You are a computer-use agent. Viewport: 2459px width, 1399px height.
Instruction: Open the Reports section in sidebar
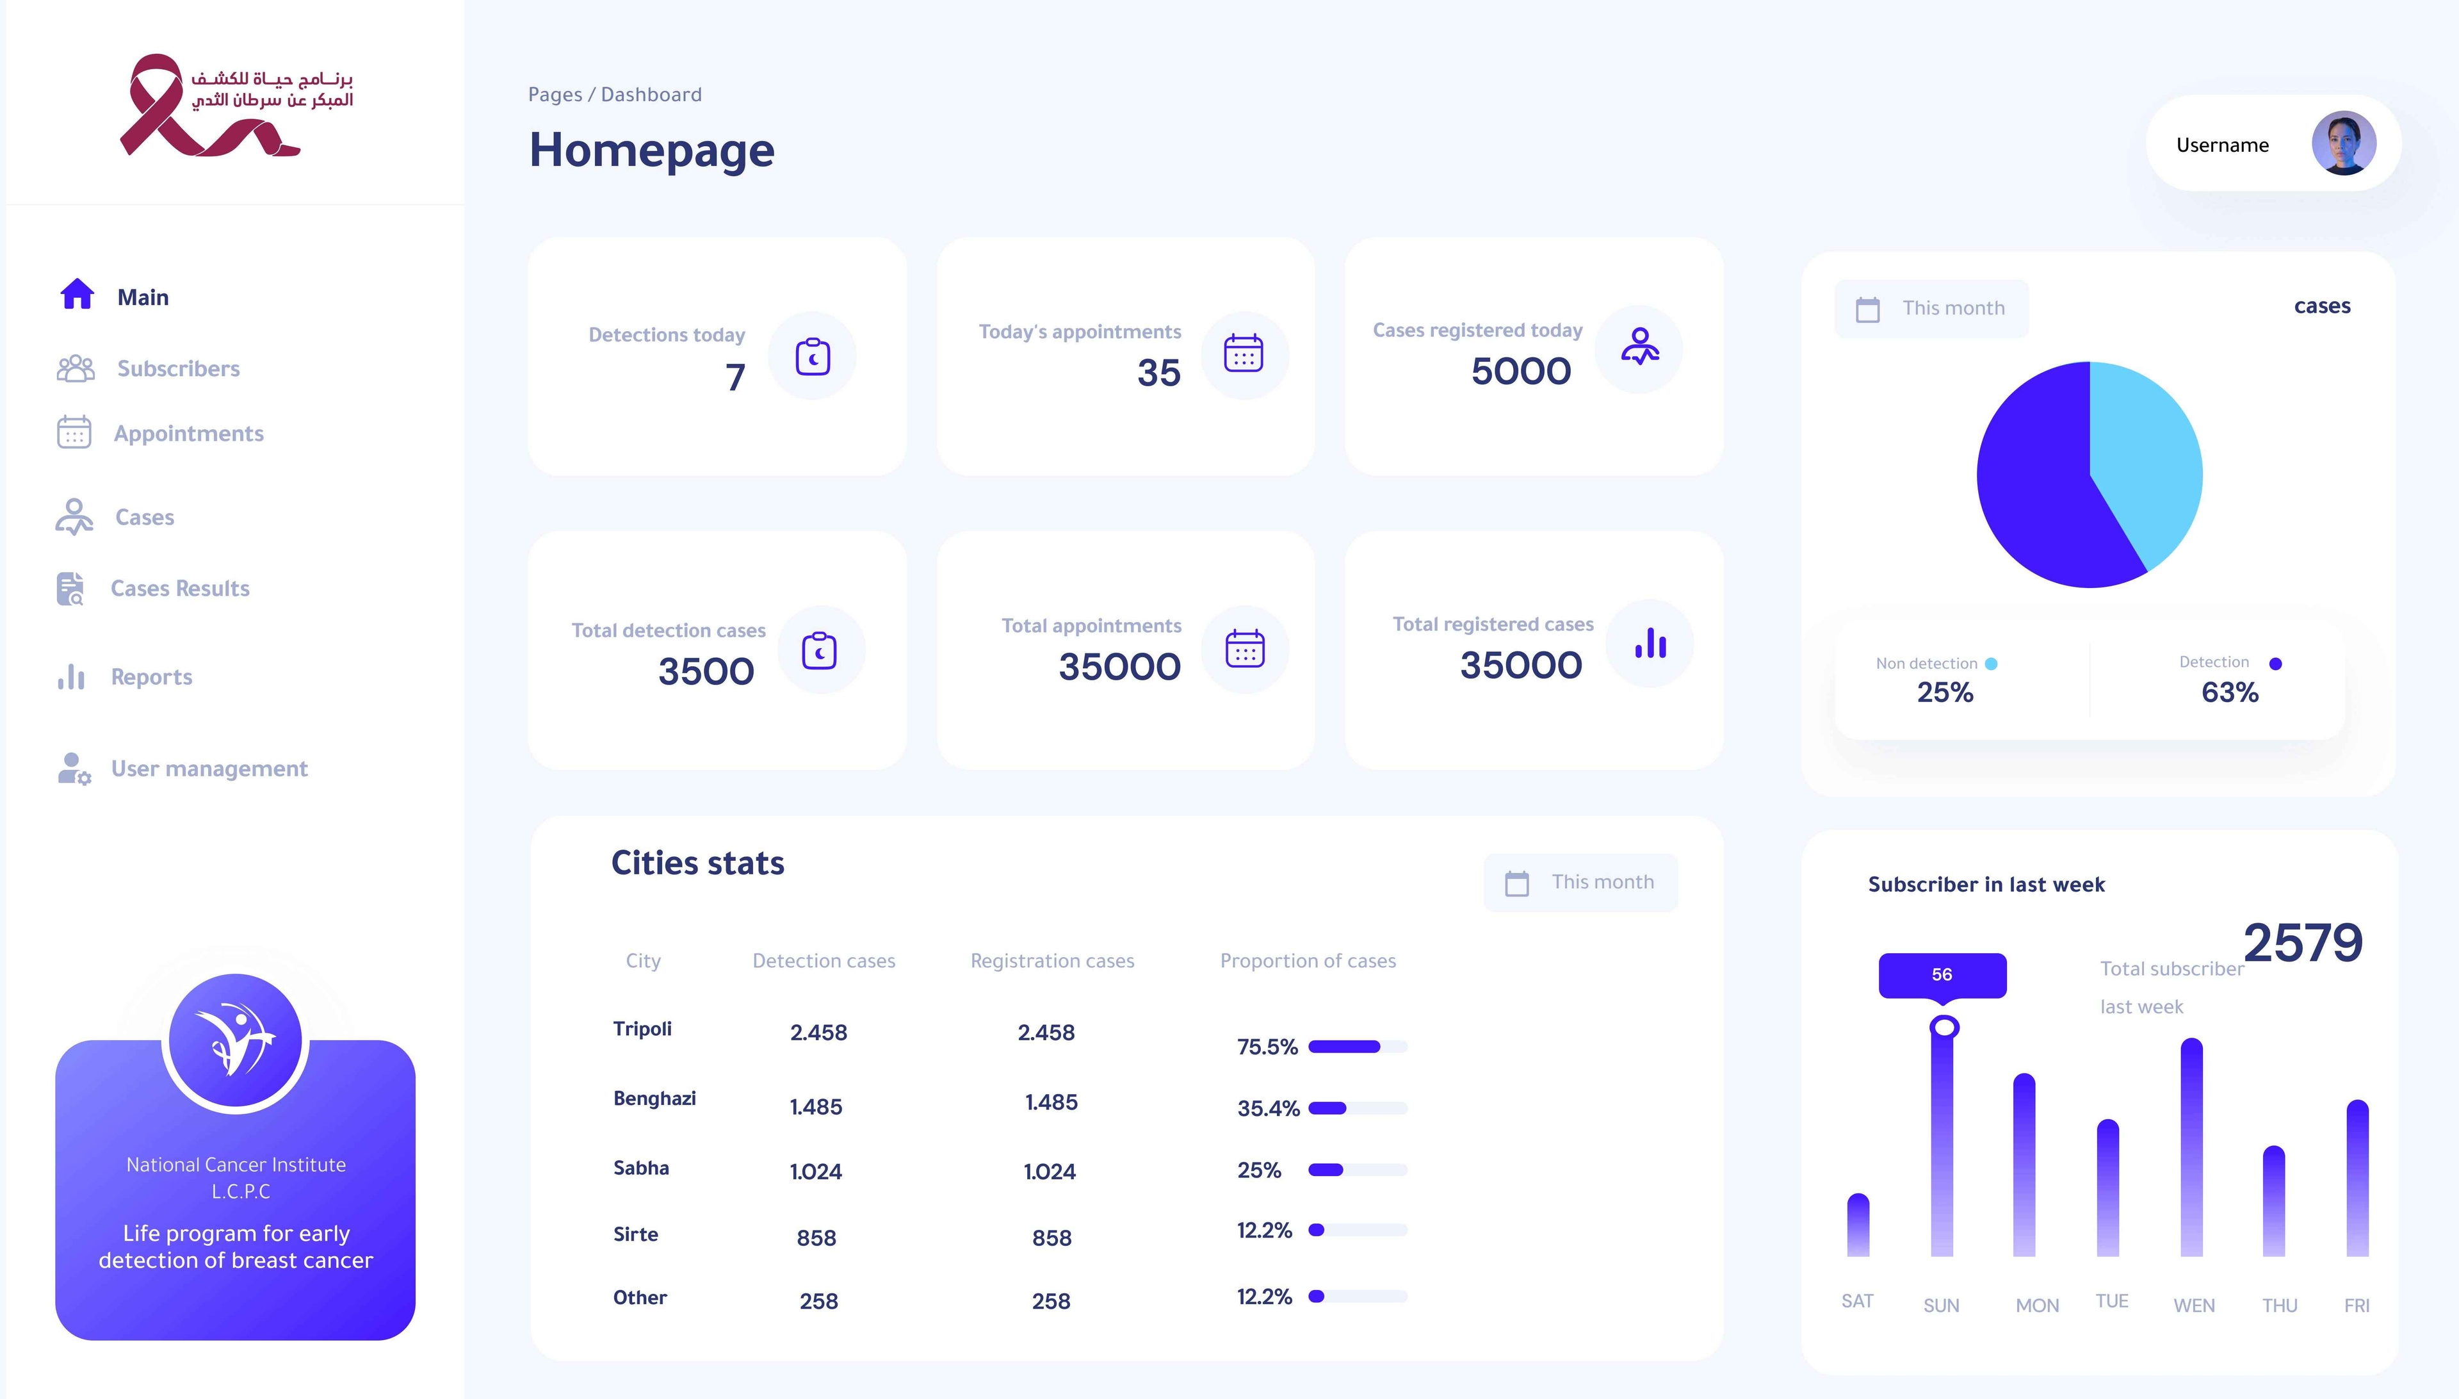tap(151, 678)
